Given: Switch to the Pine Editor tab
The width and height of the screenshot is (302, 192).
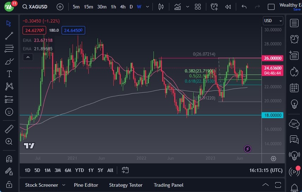Looking at the screenshot, I should (x=86, y=185).
